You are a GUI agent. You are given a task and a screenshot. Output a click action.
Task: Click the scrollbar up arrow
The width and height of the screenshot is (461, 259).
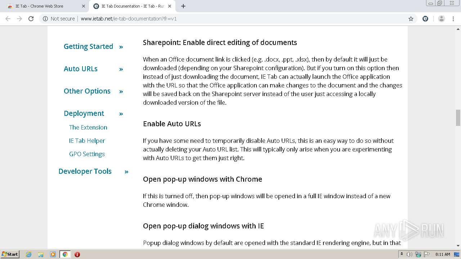click(458, 29)
